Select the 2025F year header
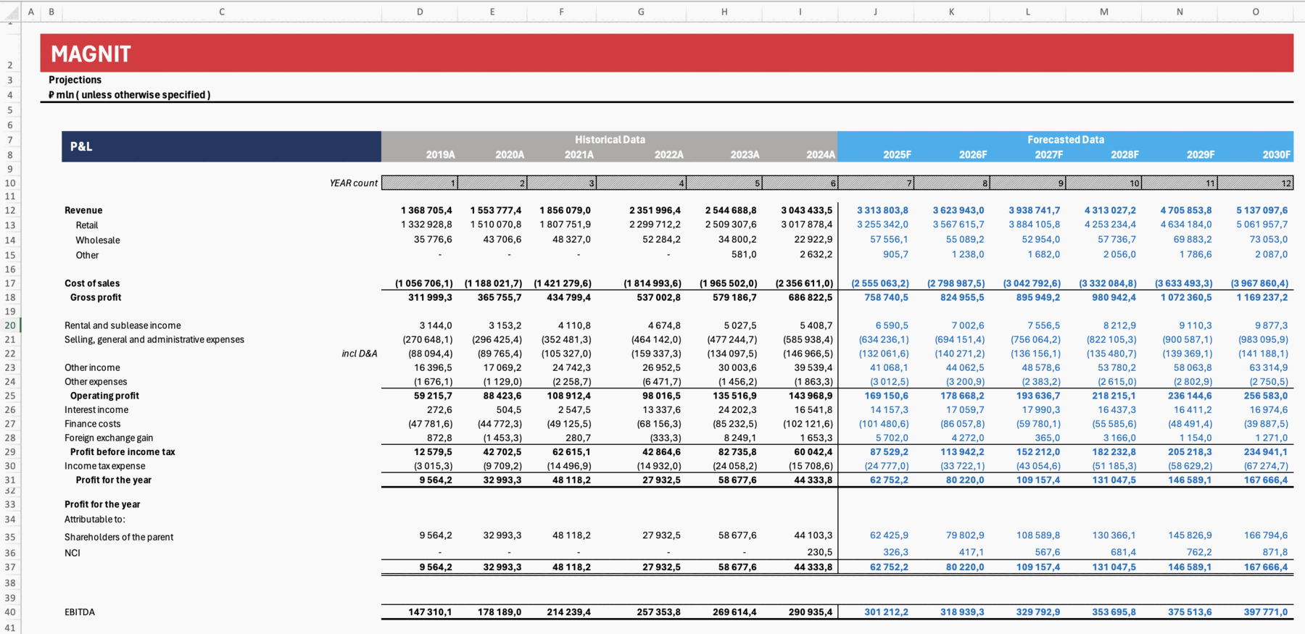 (x=897, y=154)
